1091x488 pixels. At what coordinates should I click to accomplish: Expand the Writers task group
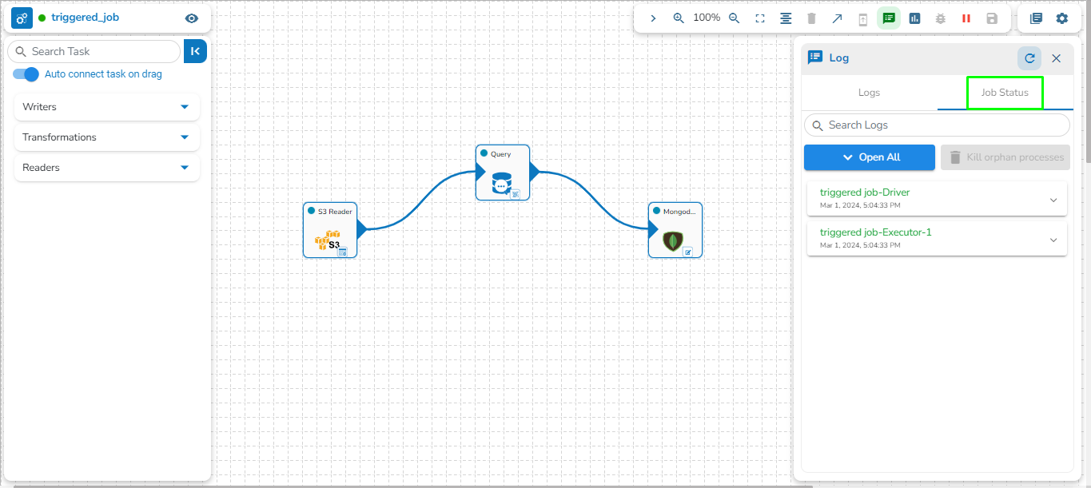click(x=107, y=107)
